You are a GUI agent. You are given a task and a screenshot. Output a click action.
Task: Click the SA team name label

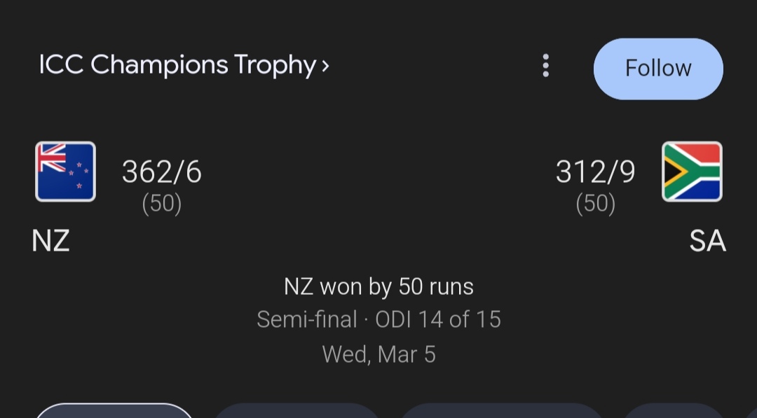pos(707,242)
